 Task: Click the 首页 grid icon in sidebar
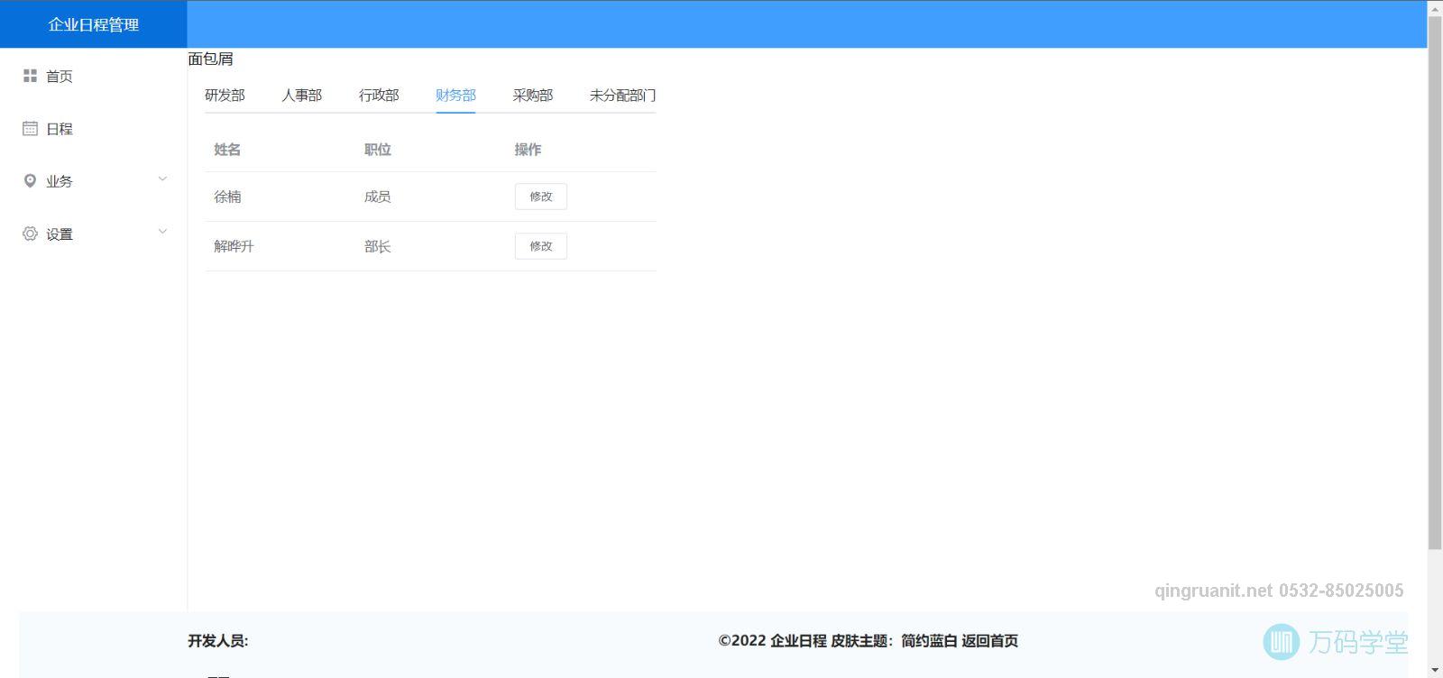tap(30, 77)
